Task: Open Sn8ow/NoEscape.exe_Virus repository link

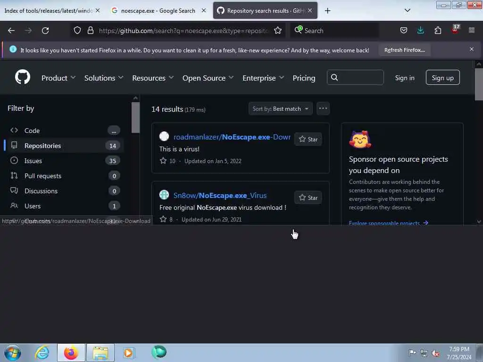Action: [x=220, y=196]
